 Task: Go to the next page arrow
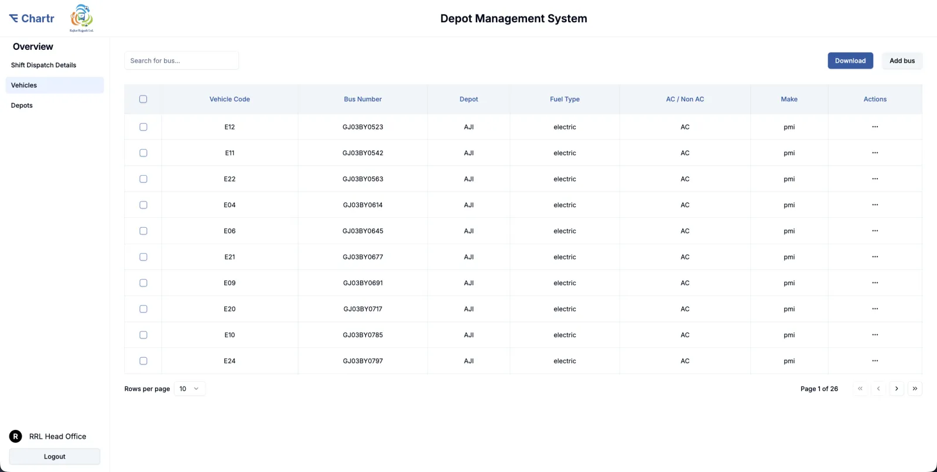(x=897, y=389)
